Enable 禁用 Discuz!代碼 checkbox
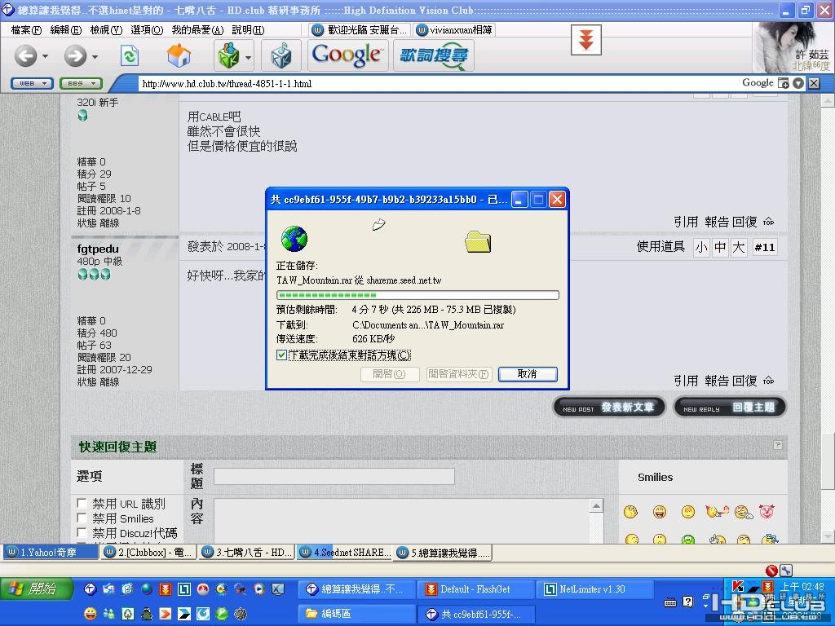Screen dimensions: 835x626 [x=82, y=532]
